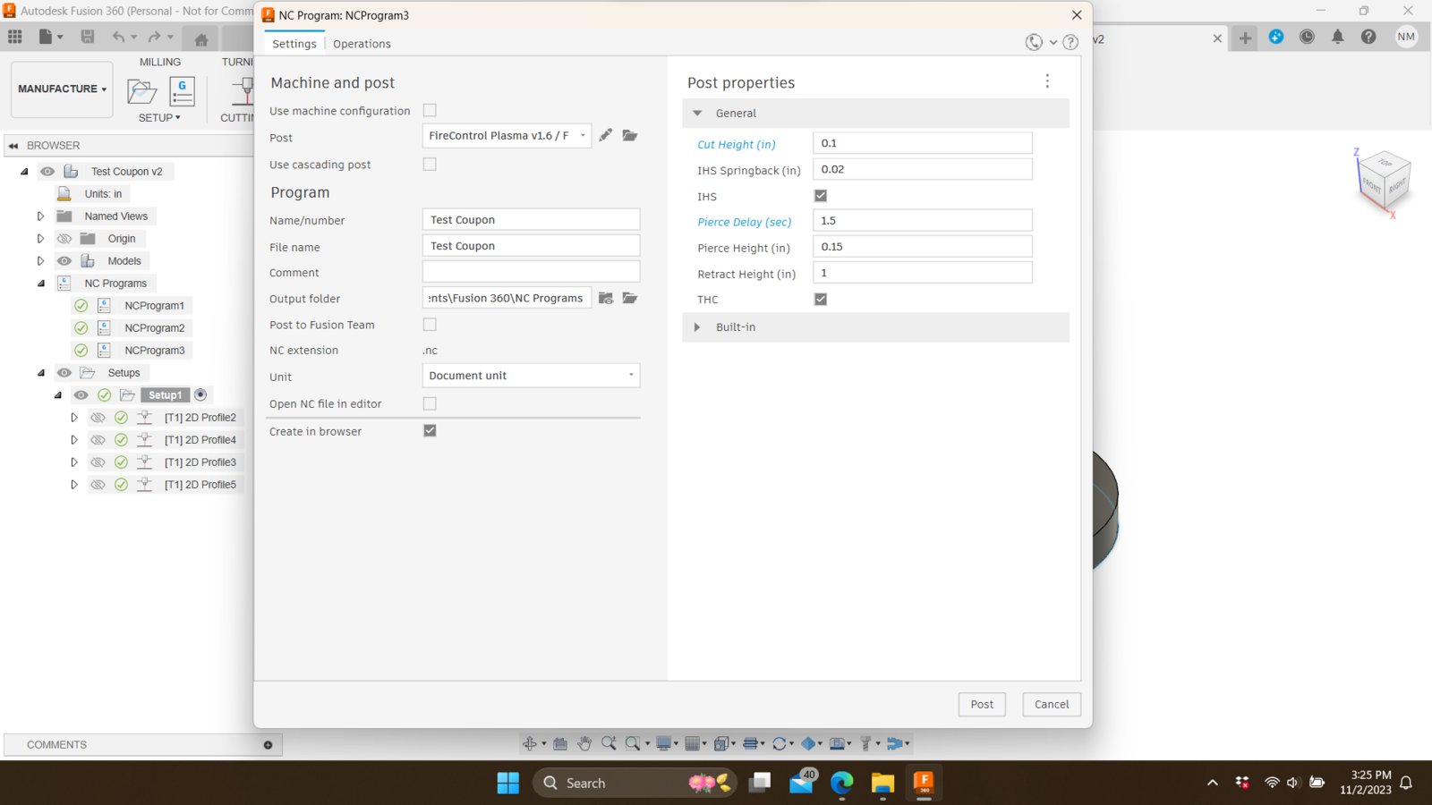Open the MANUFACTURE workspace dropdown

click(62, 89)
